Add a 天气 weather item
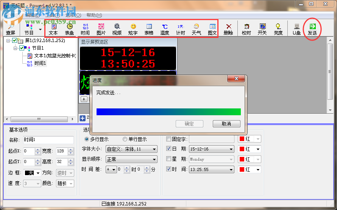Screen dimensions: 337x210 197,29
